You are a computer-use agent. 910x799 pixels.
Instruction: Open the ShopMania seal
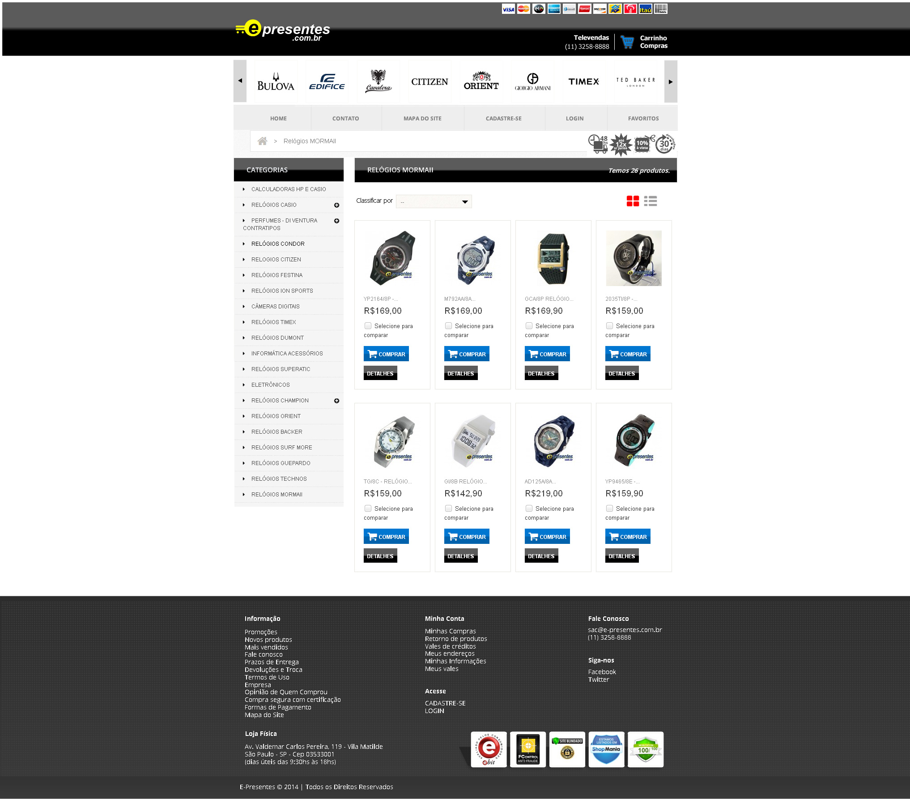pyautogui.click(x=606, y=749)
